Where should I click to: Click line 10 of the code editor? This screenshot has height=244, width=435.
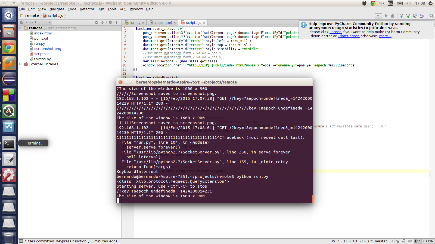[x=249, y=65]
